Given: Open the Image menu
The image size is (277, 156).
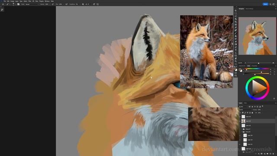Looking at the screenshot, I should (12, 1).
